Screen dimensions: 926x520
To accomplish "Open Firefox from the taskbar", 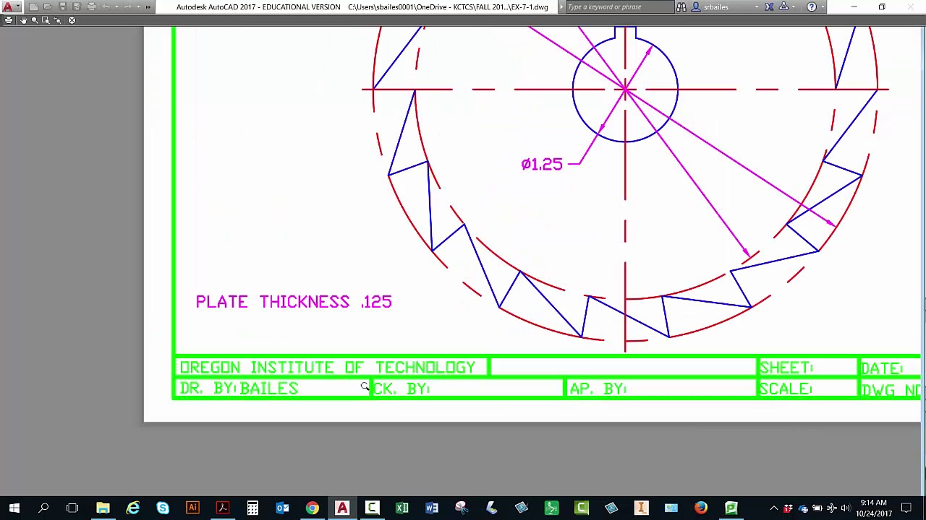I will 700,508.
